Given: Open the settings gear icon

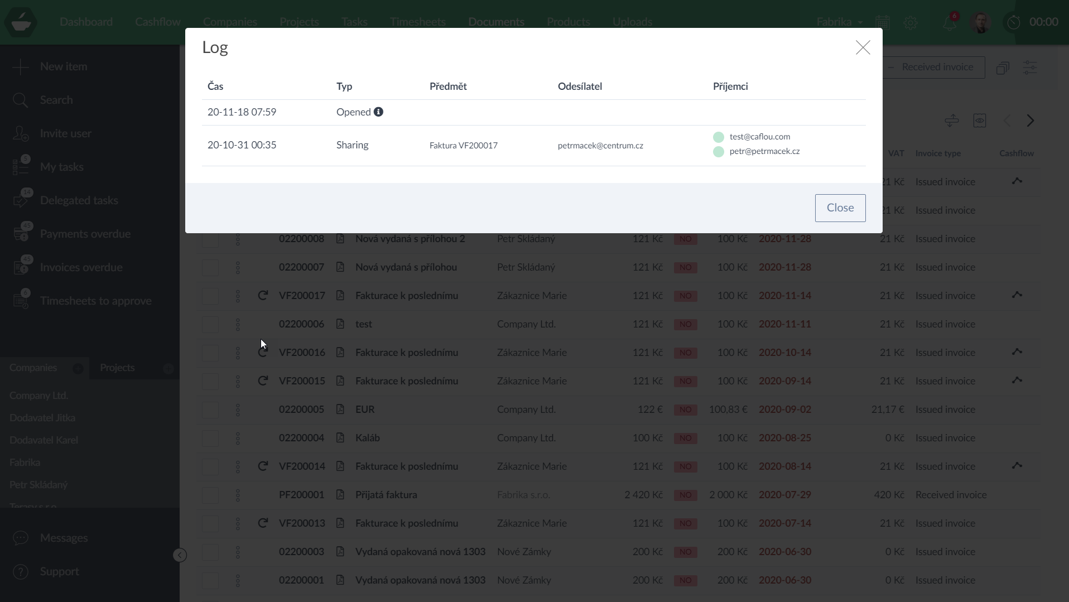Looking at the screenshot, I should pyautogui.click(x=911, y=22).
